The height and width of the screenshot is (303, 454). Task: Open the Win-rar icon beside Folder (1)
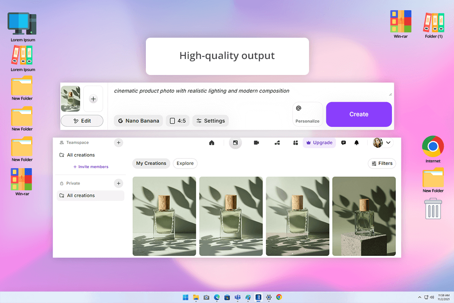point(401,24)
